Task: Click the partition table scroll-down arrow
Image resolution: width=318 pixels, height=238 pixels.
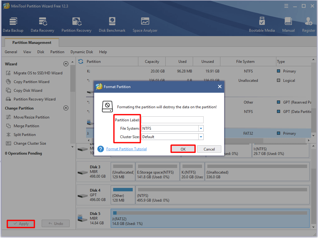Action: pyautogui.click(x=313, y=136)
